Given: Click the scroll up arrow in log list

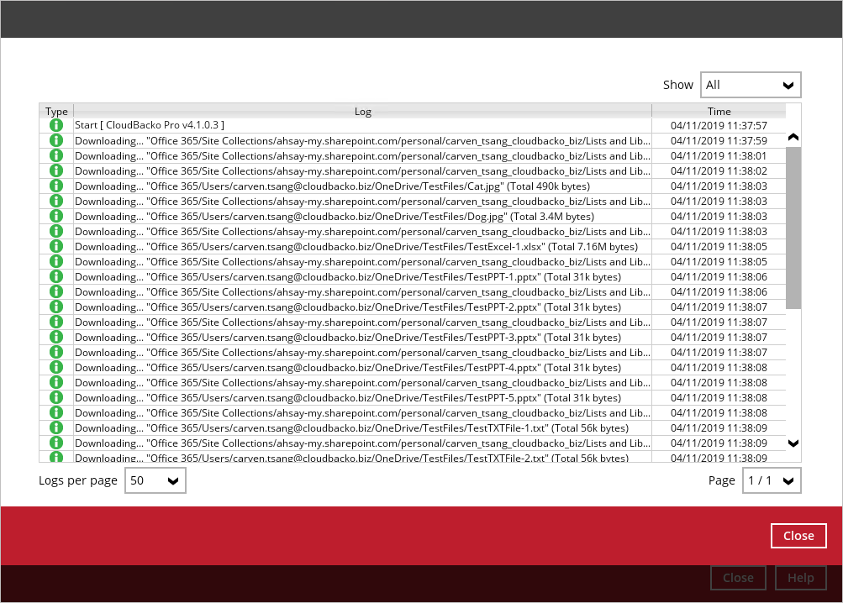Looking at the screenshot, I should coord(793,137).
